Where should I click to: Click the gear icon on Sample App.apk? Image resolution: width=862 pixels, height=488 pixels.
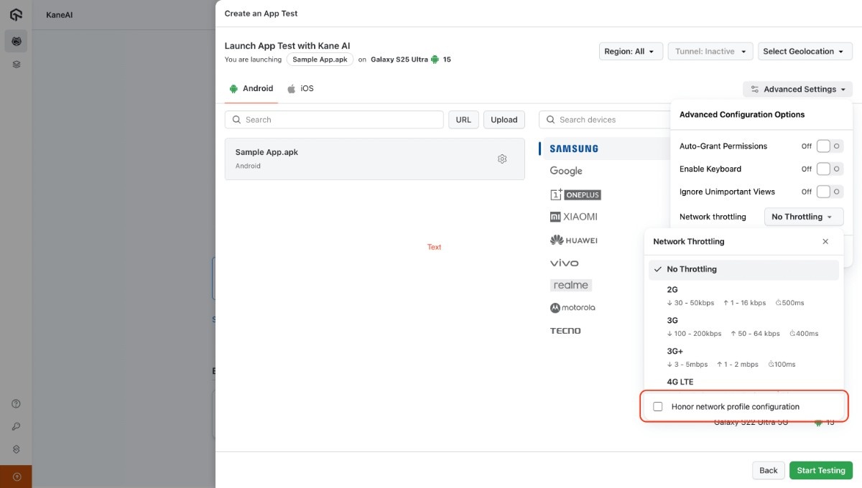502,159
